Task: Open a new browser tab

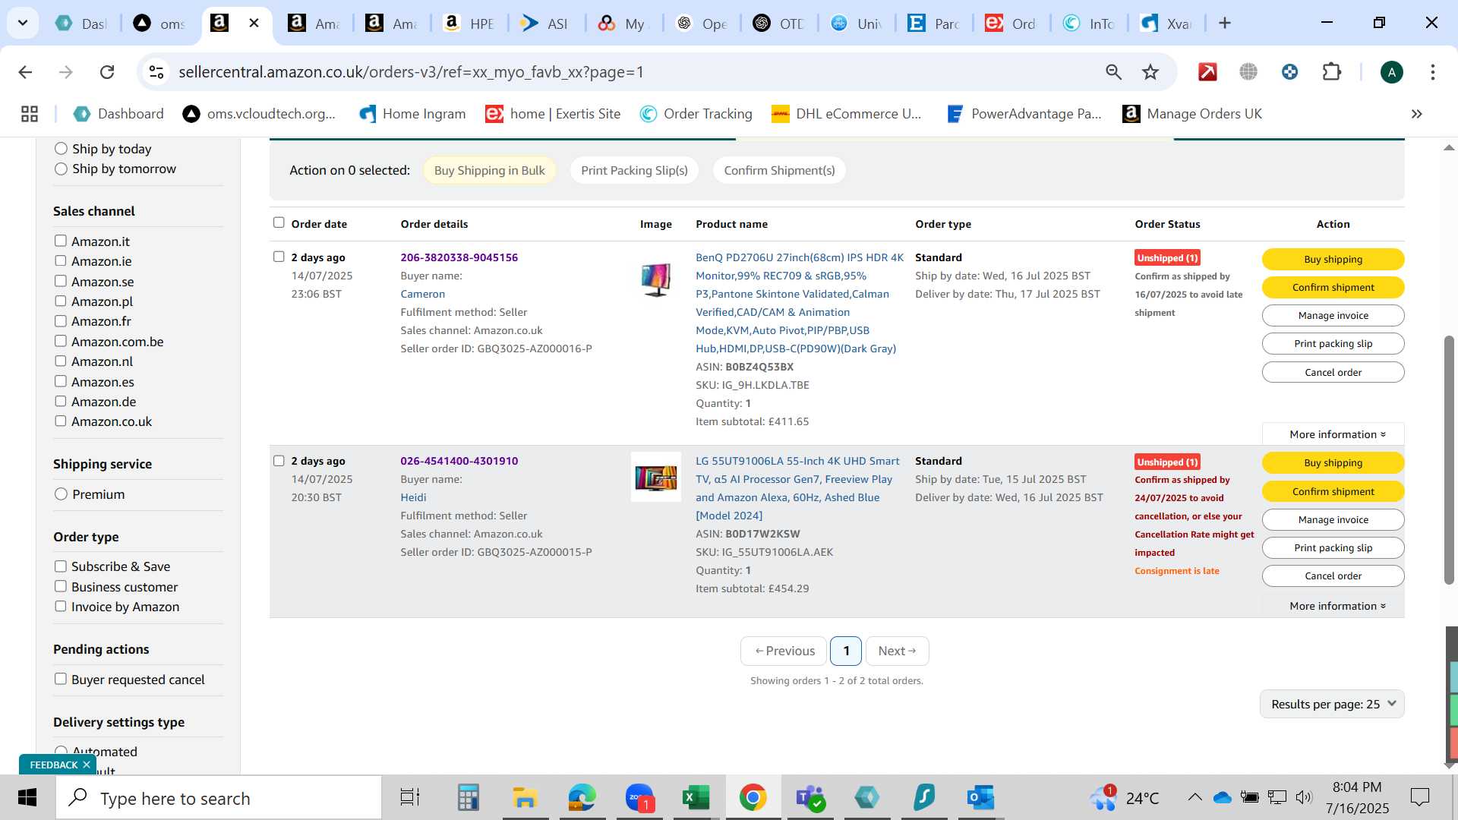Action: [x=1225, y=24]
